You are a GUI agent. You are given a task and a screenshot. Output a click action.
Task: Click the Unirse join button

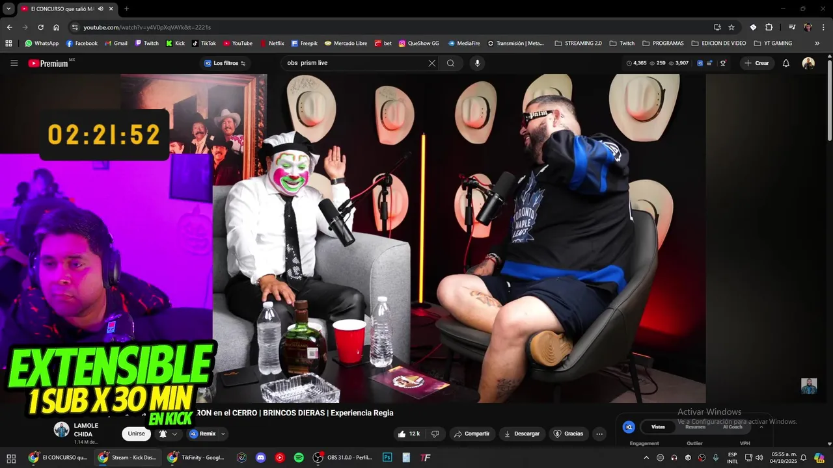136,434
